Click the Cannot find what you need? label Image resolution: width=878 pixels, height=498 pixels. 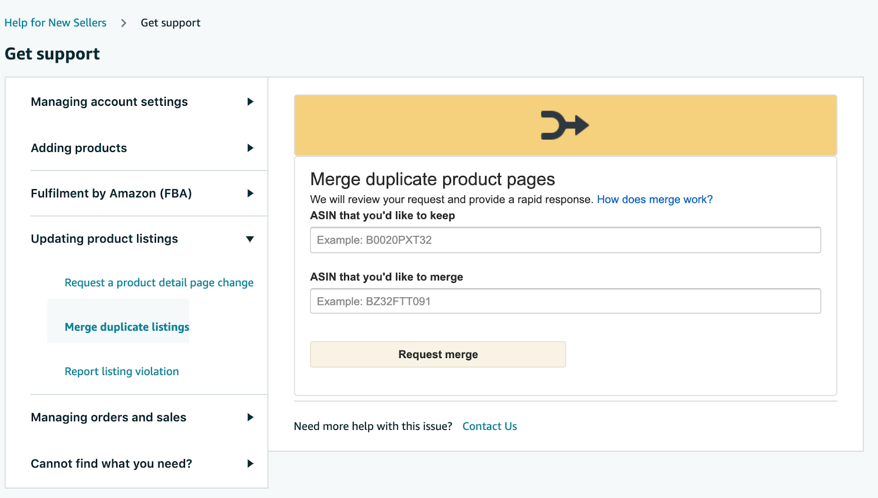[111, 464]
